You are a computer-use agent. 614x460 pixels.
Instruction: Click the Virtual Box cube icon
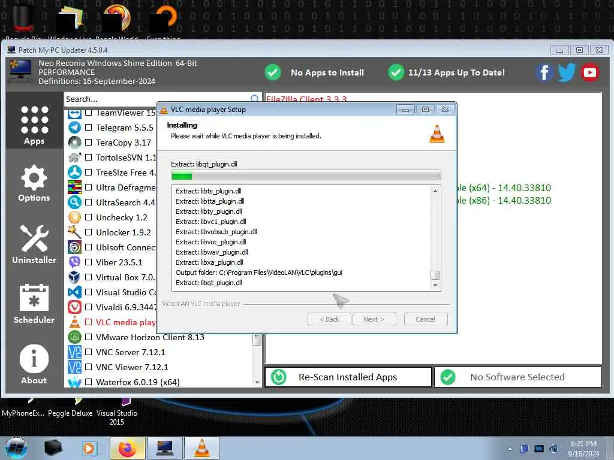point(74,277)
